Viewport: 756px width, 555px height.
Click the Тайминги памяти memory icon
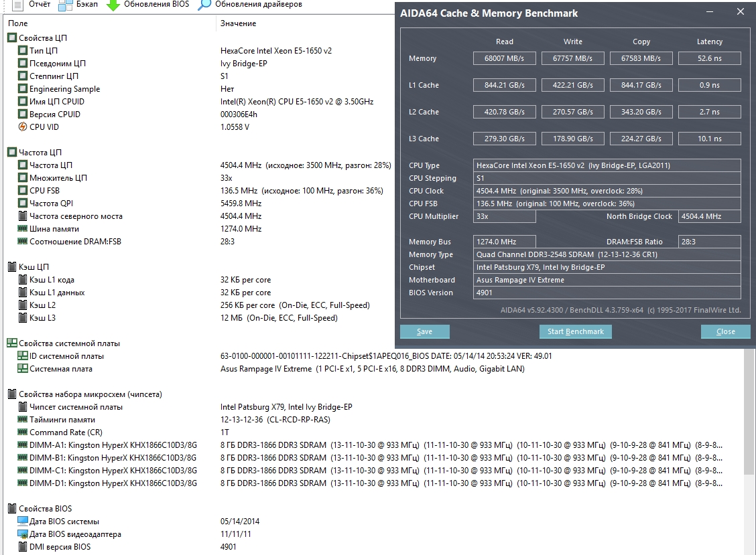coord(23,419)
